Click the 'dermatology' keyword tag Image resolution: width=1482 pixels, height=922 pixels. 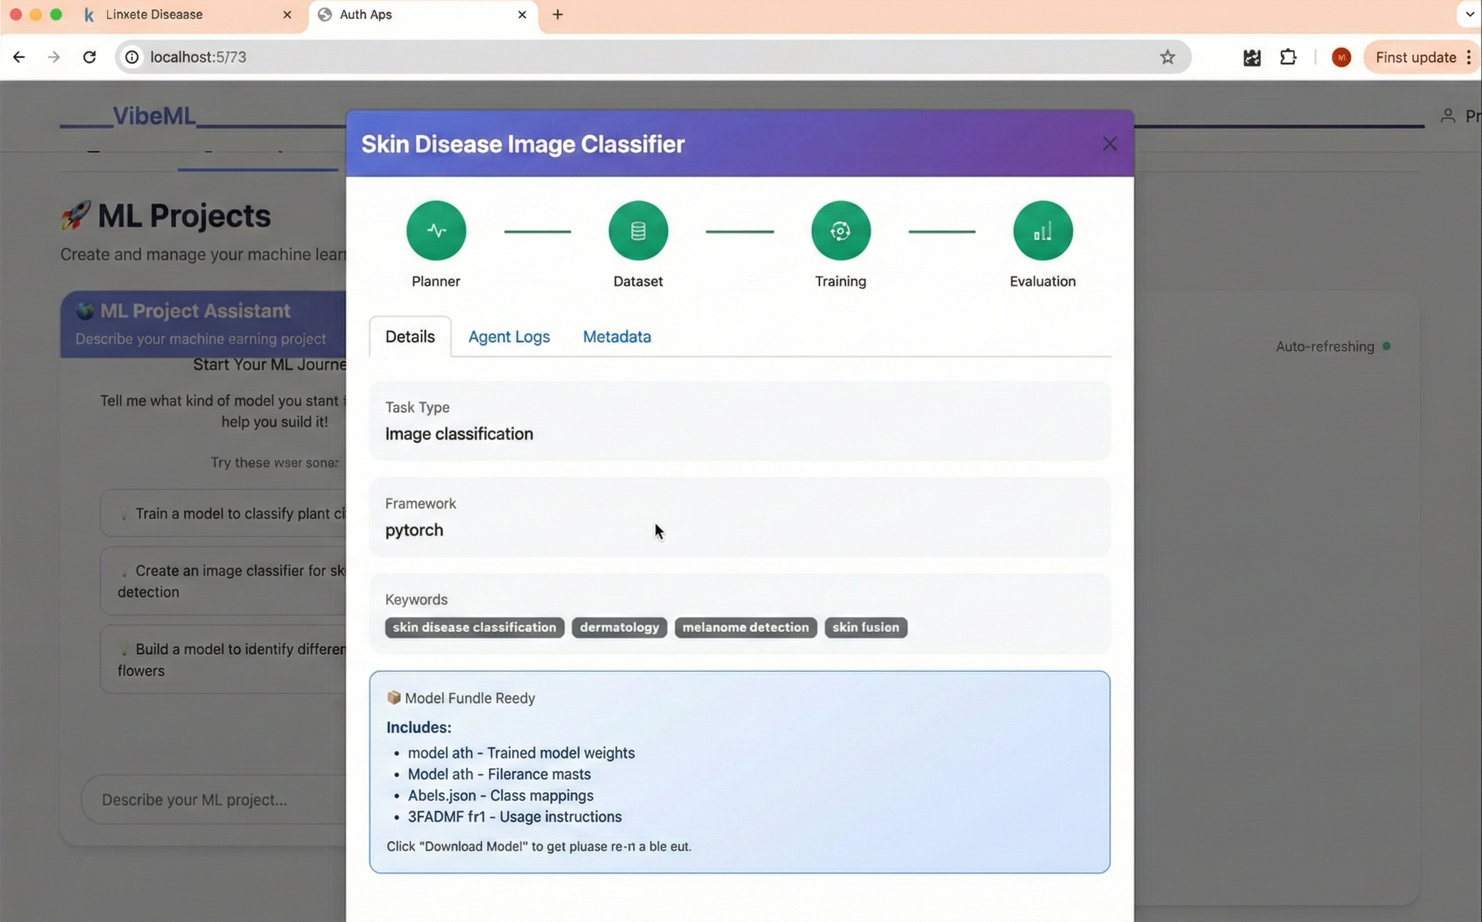619,627
